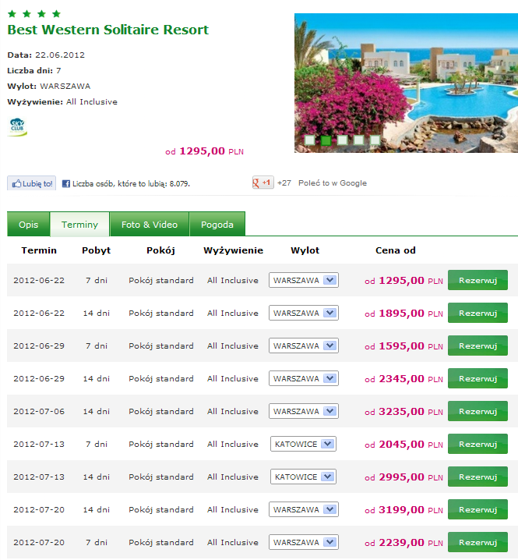The height and width of the screenshot is (560, 518).
Task: Open Wylot dropdown for 2012-07-06 row
Action: [x=304, y=412]
